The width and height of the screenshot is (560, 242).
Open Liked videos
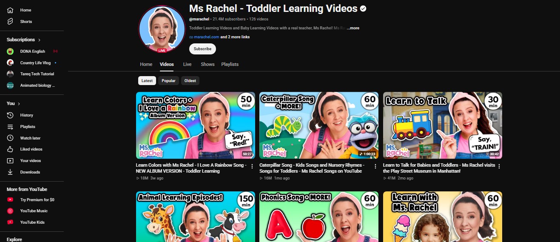coord(31,149)
